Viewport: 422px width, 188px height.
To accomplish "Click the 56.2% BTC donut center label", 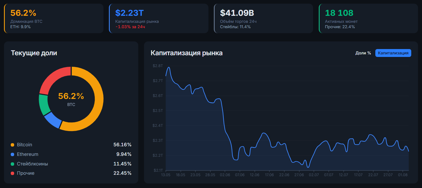I will tap(71, 99).
